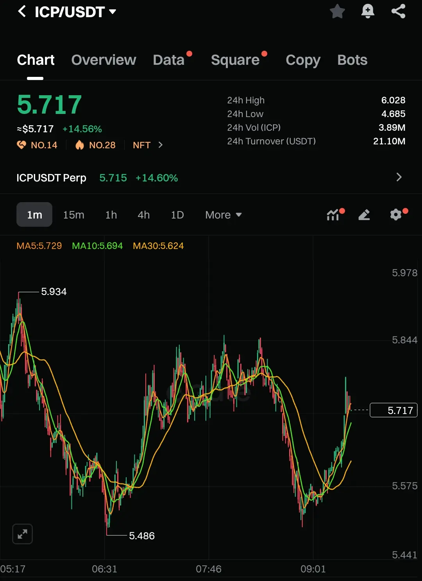The height and width of the screenshot is (581, 422).
Task: Add ICP/USDT to favorites with star icon
Action: coord(337,11)
